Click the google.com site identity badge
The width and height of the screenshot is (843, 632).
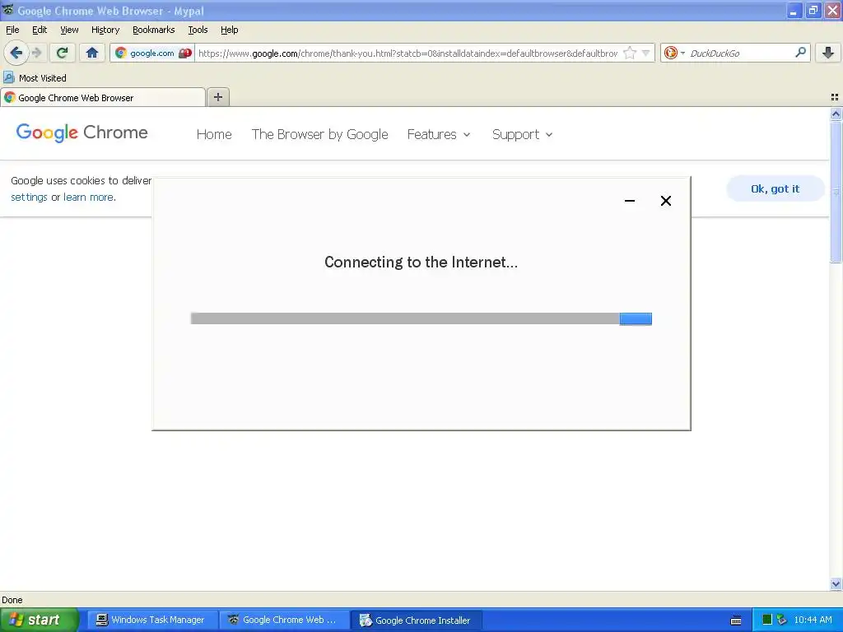(x=152, y=53)
